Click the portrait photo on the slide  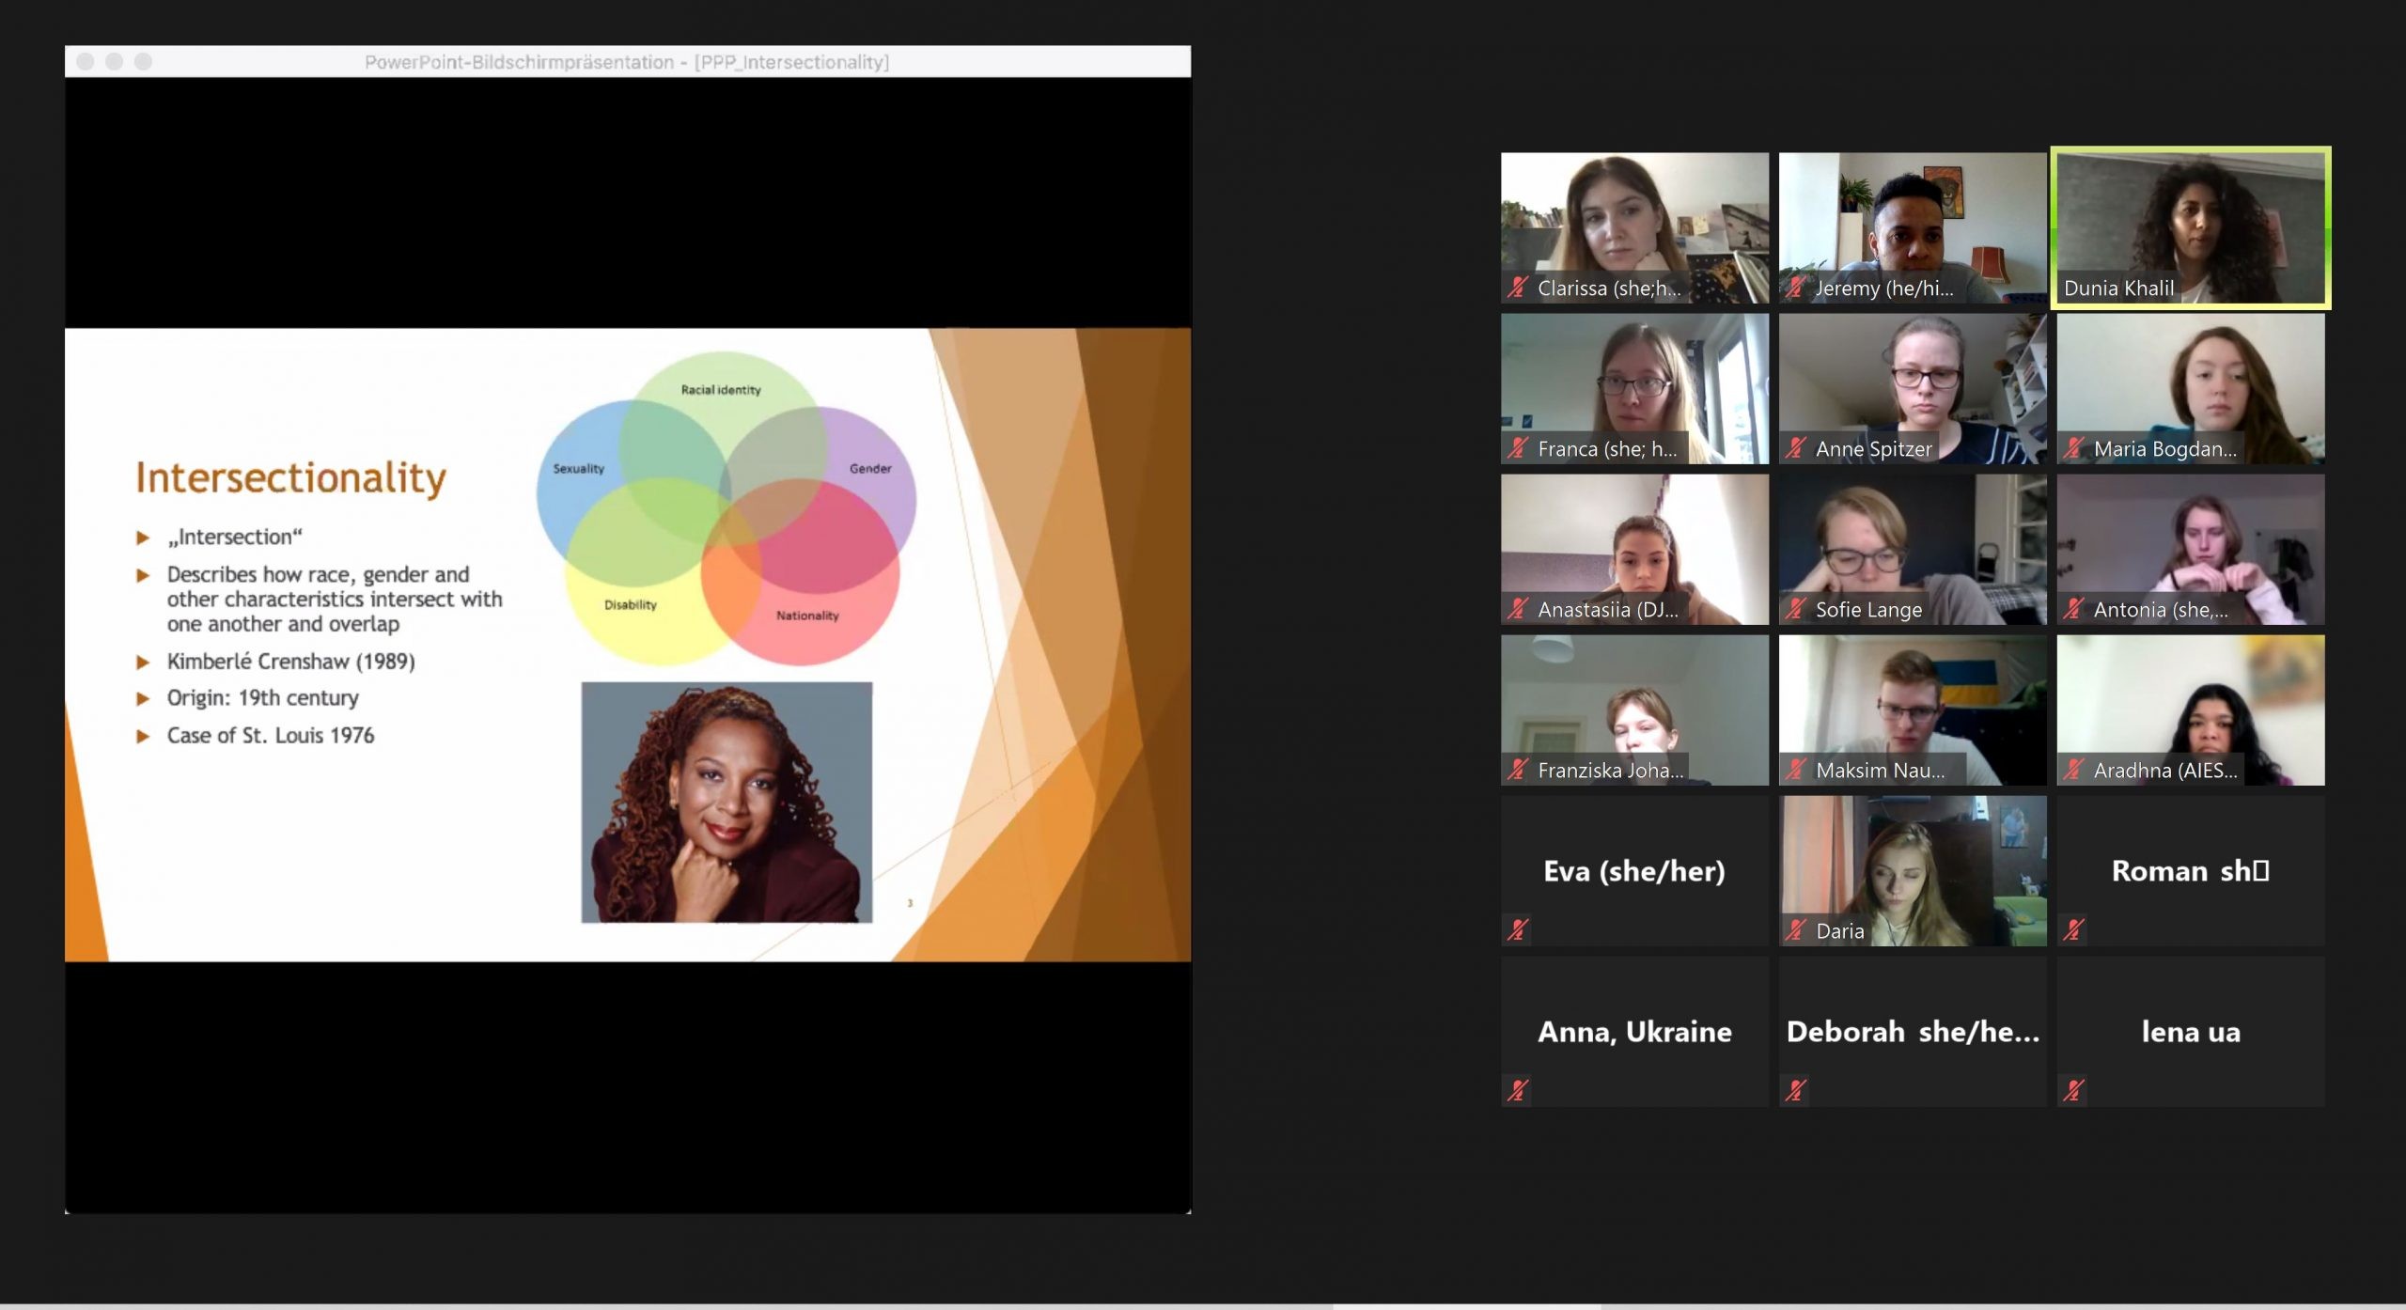click(x=726, y=802)
